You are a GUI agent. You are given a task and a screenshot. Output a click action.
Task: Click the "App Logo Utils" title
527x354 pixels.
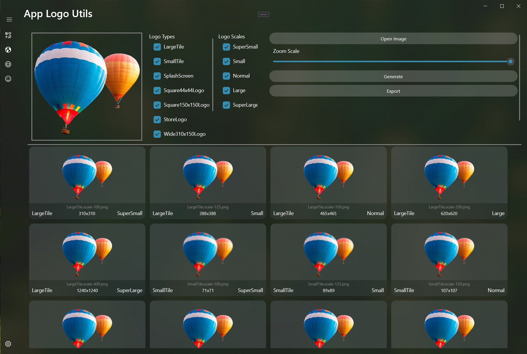[58, 14]
